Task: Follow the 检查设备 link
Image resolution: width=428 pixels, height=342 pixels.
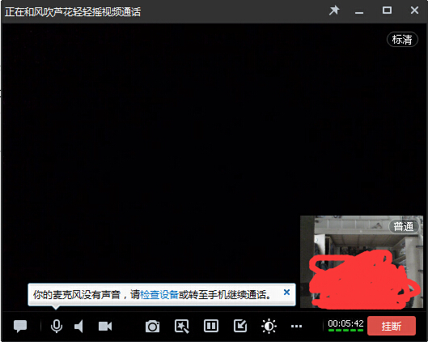Action: coord(159,295)
